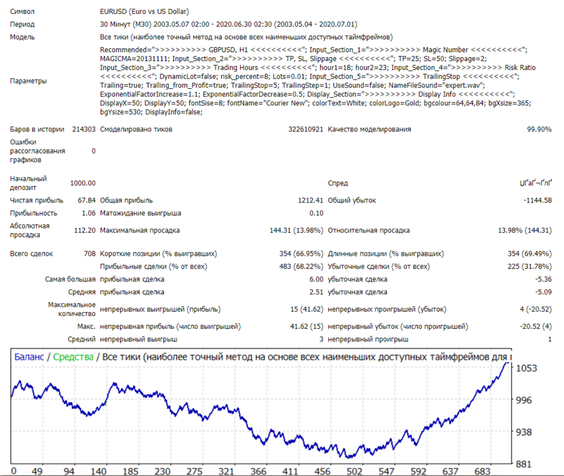Image resolution: width=564 pixels, height=476 pixels.
Task: Select the max consecutive profit '41.62 (15)'
Action: (307, 326)
